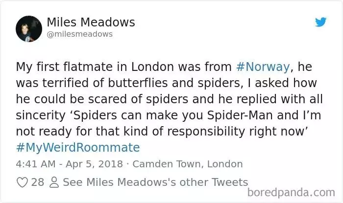The height and width of the screenshot is (203, 343).
Task: Like the tweet with heart icon
Action: (23, 182)
